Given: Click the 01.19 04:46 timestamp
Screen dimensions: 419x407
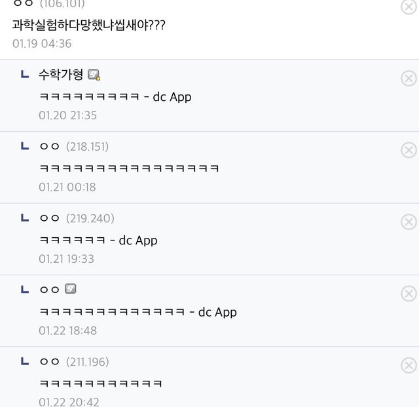Looking at the screenshot, I should tap(42, 44).
